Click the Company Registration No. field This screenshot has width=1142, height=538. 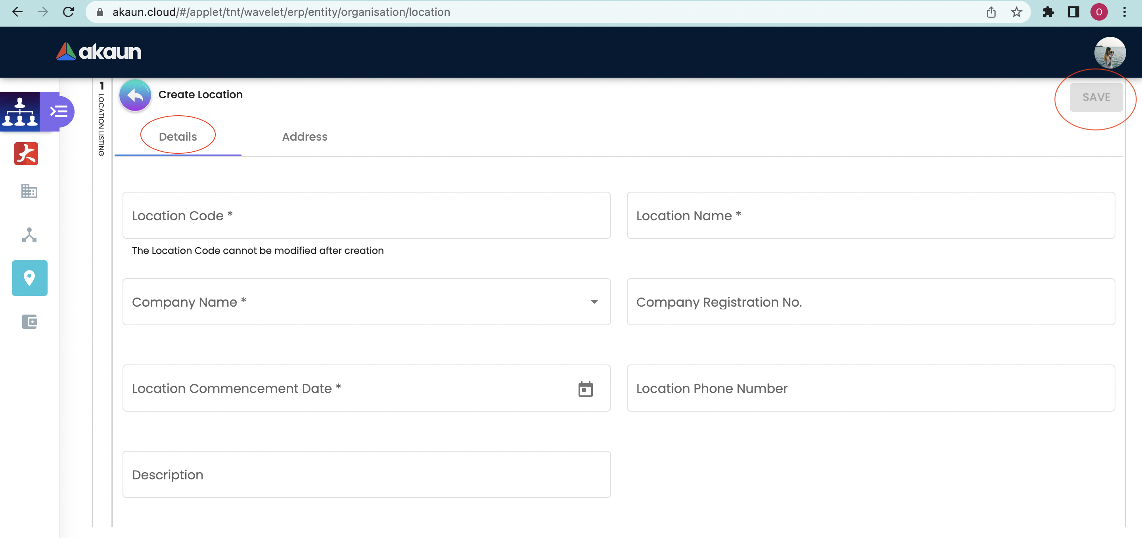[870, 302]
